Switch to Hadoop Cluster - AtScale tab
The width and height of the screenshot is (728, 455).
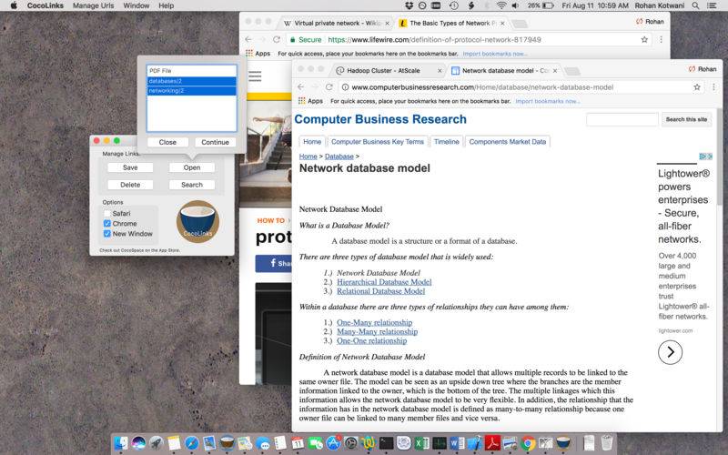pyautogui.click(x=388, y=71)
